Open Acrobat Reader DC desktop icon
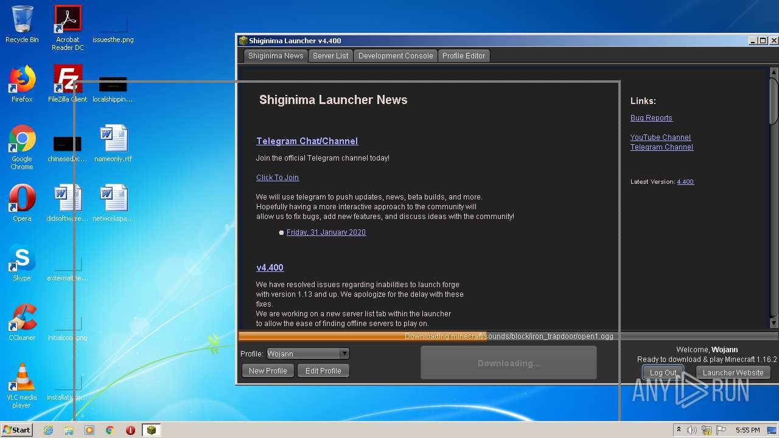The image size is (779, 438). point(68,28)
